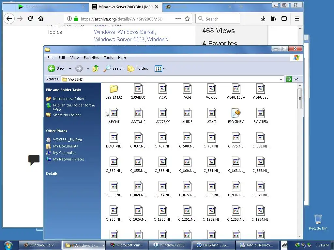334x250 pixels.
Task: Open the Recycle Bin desktop icon
Action: tap(318, 222)
